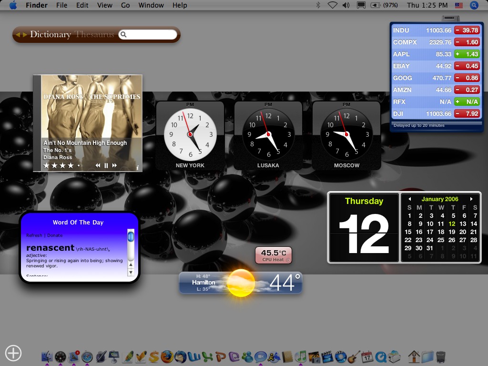
Task: Launch Firefox from the Dock
Action: [167, 356]
